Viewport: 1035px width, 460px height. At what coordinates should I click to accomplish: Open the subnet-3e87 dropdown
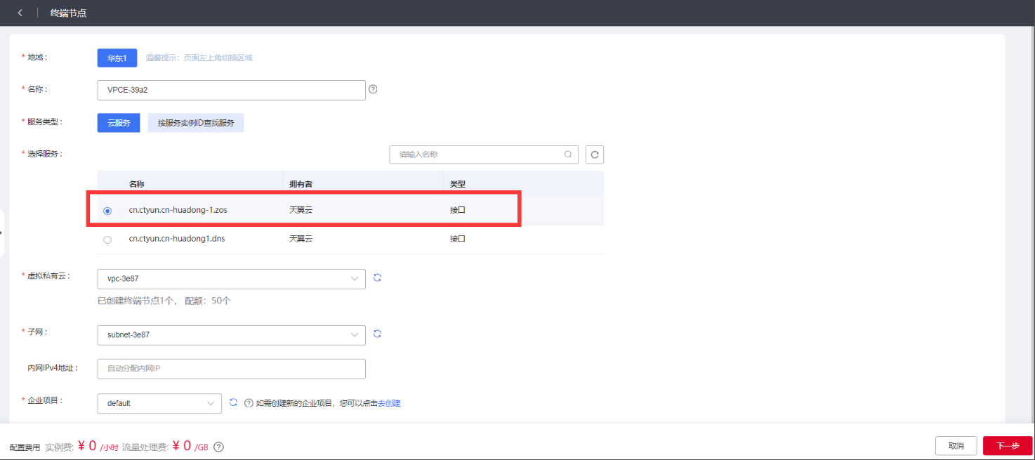231,335
